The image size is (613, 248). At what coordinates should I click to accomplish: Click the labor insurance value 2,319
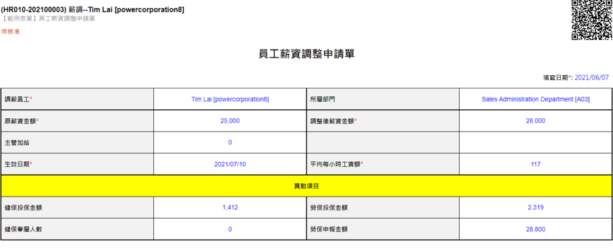pos(536,207)
